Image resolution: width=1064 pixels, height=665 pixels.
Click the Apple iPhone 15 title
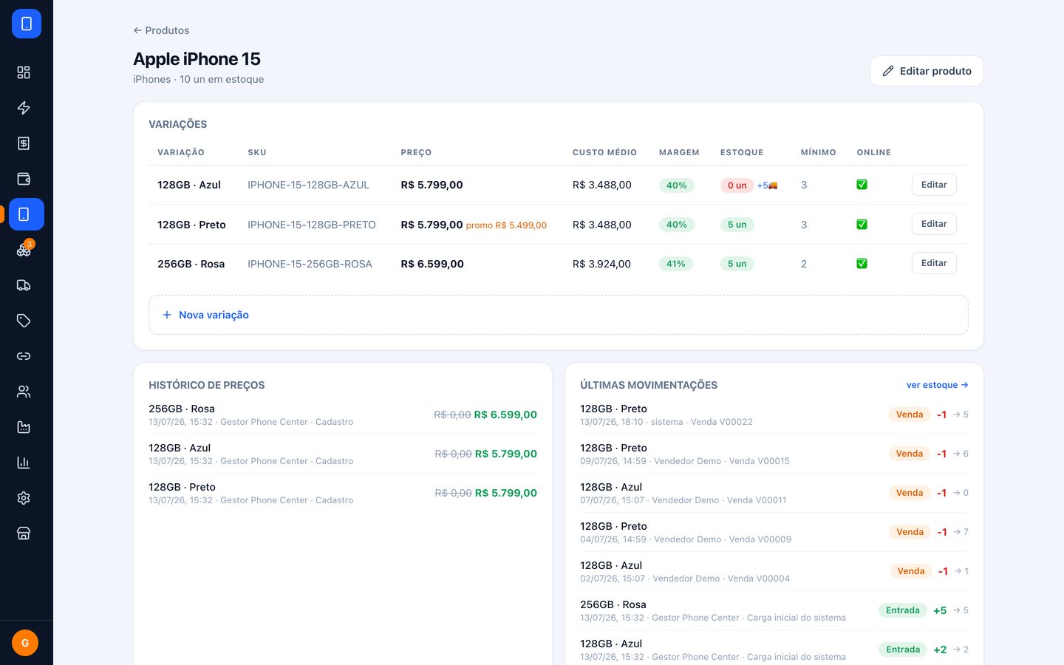[197, 59]
